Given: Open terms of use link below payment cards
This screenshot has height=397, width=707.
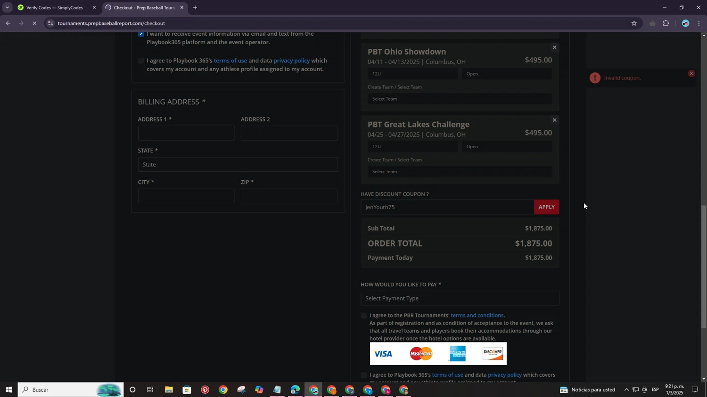Looking at the screenshot, I should click(447, 375).
